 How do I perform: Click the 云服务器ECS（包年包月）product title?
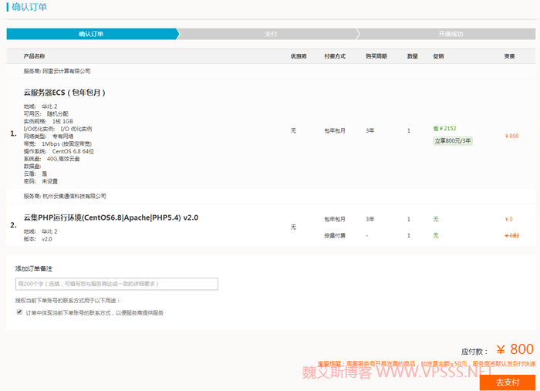pos(64,93)
